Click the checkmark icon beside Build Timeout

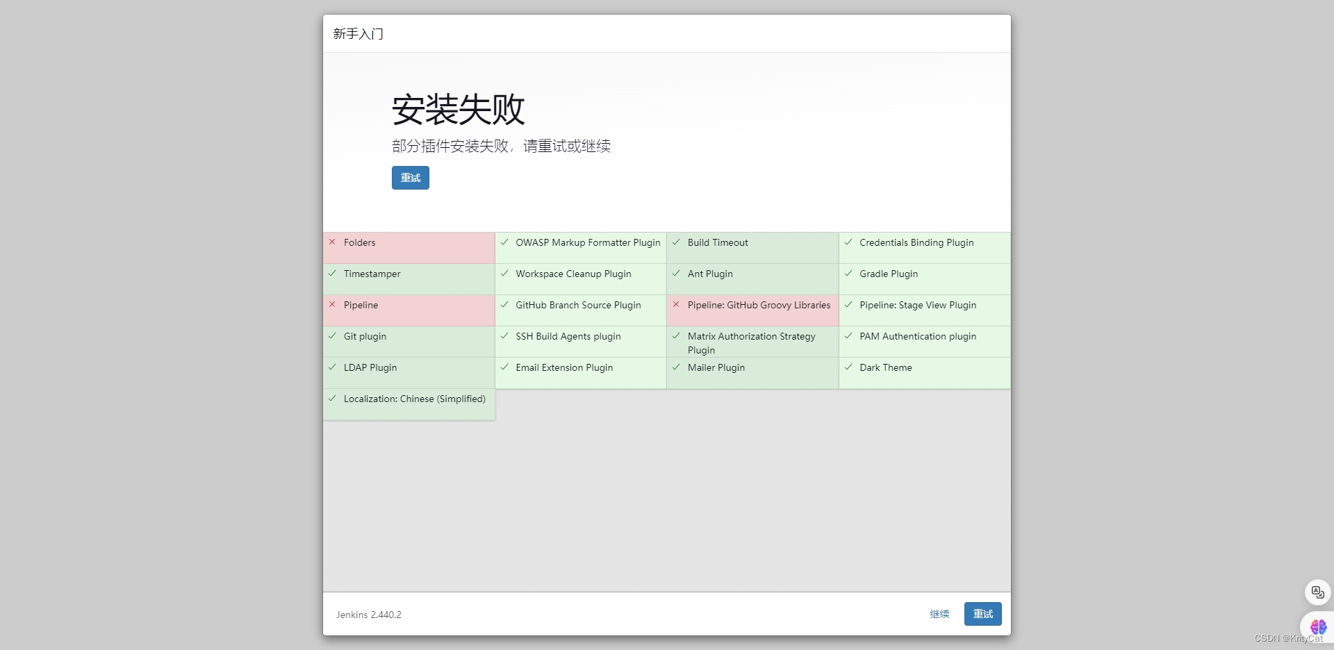676,242
